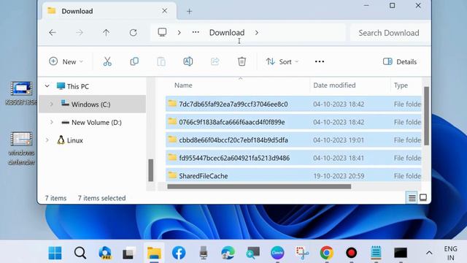Select folder fd955447bcec62a604921fa5213d9486

(x=293, y=158)
